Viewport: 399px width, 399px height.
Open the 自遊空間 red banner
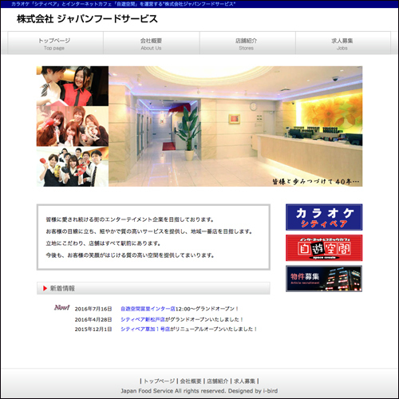324,248
